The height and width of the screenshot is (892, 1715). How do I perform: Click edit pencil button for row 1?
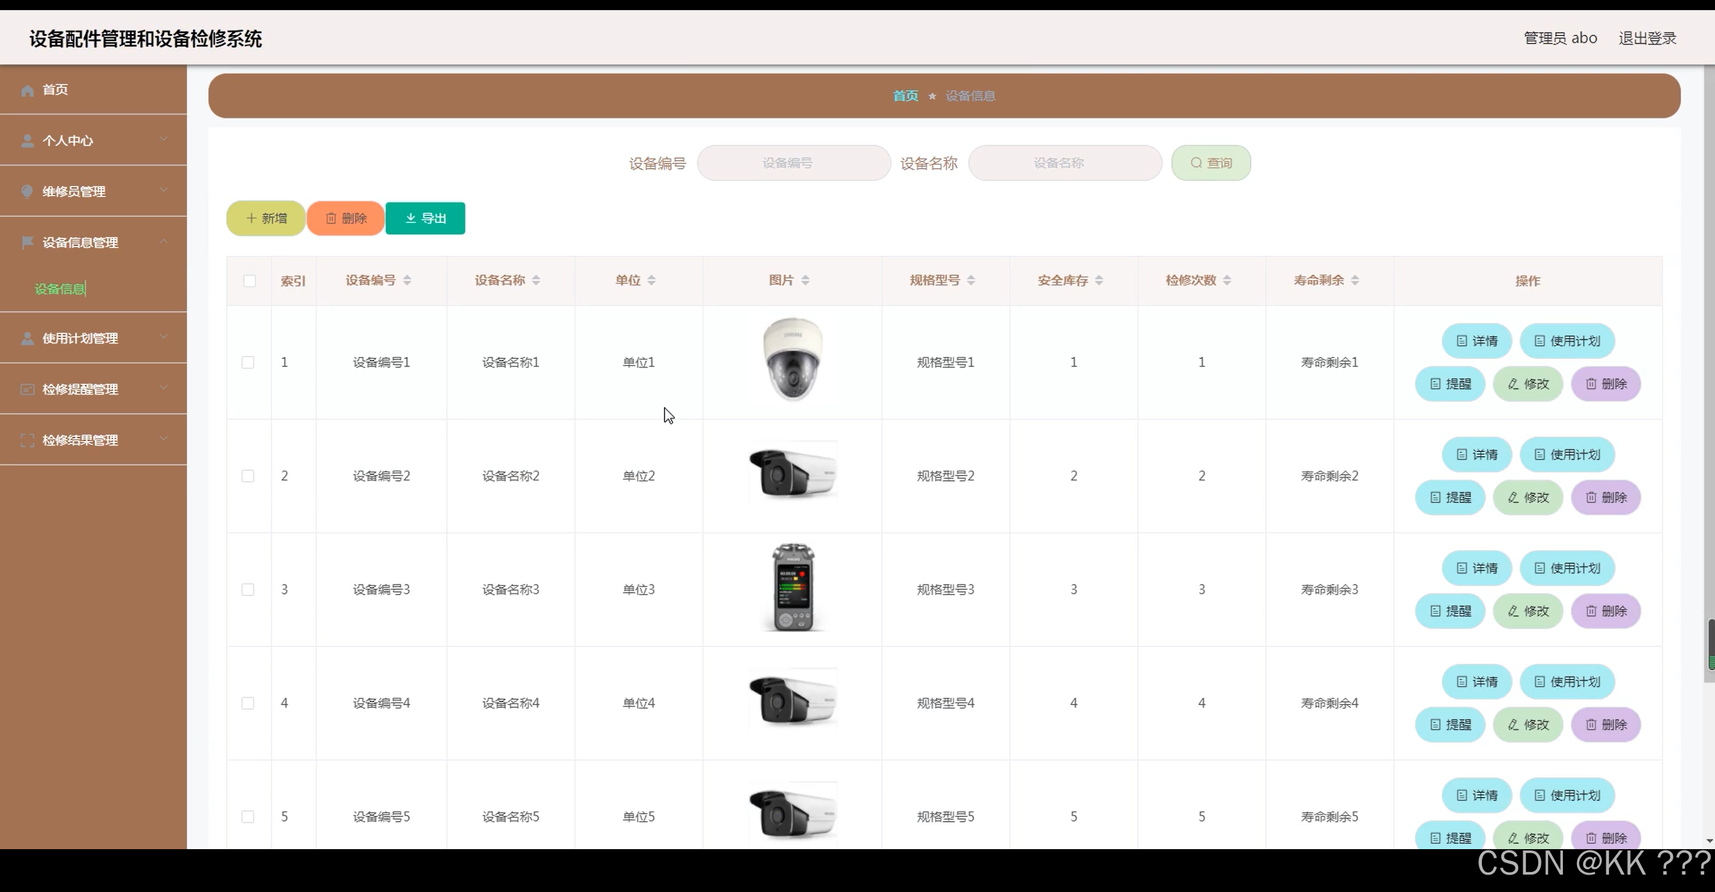(x=1527, y=384)
